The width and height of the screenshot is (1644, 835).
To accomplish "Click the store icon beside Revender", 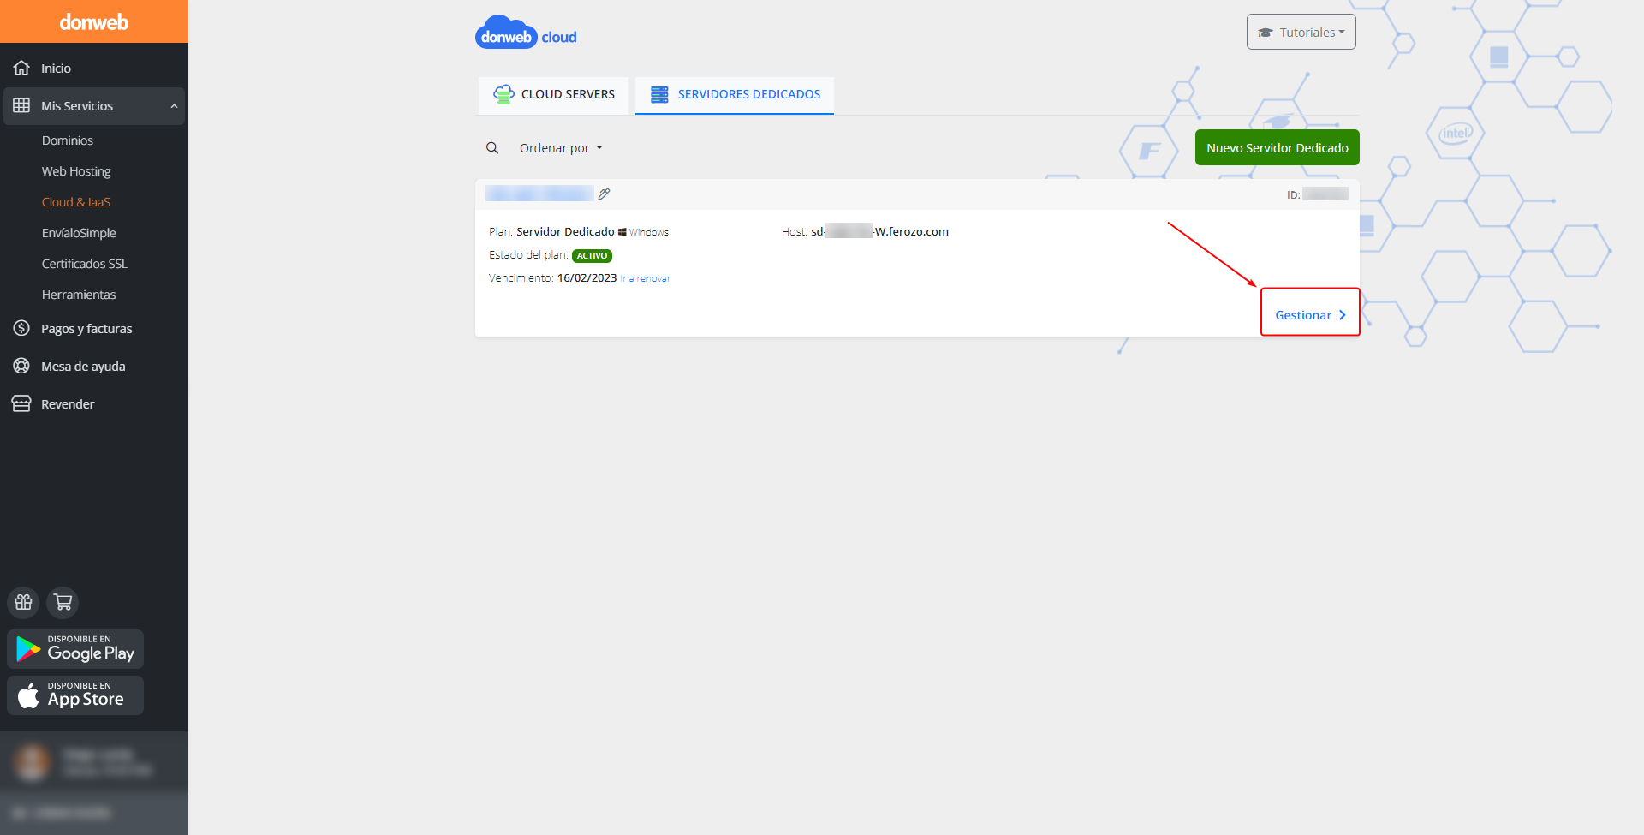I will click(x=21, y=403).
